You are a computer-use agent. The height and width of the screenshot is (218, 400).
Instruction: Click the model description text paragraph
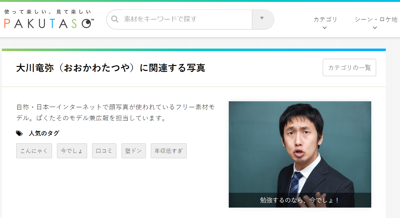pos(115,112)
